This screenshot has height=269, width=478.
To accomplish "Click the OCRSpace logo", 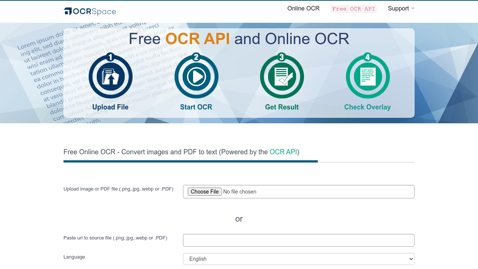I will tap(89, 11).
